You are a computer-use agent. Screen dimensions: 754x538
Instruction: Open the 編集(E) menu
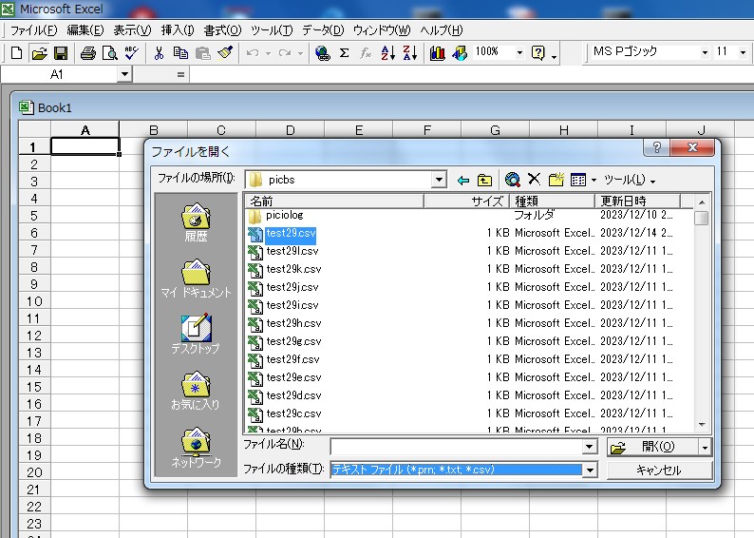coord(85,30)
